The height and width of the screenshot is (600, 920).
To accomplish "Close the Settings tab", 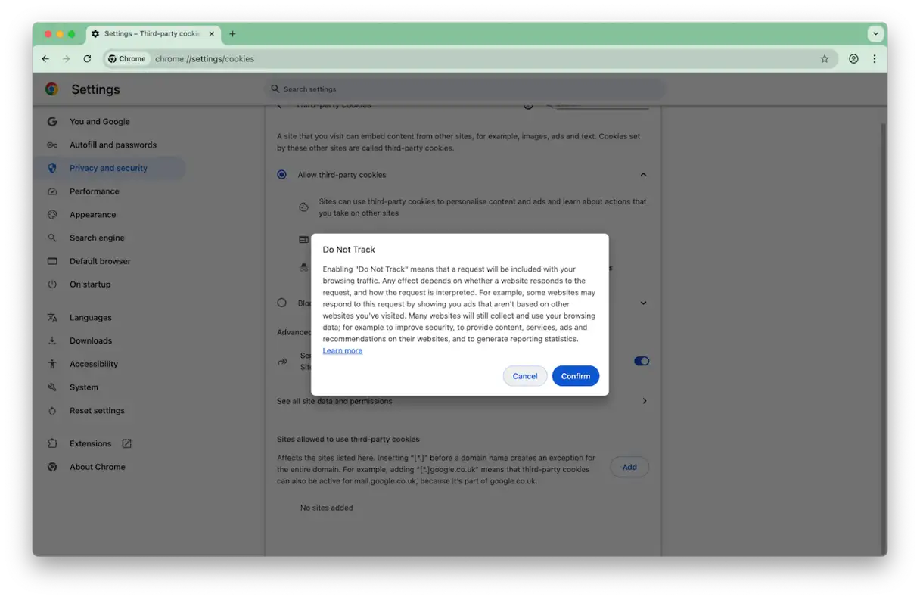I will click(212, 34).
